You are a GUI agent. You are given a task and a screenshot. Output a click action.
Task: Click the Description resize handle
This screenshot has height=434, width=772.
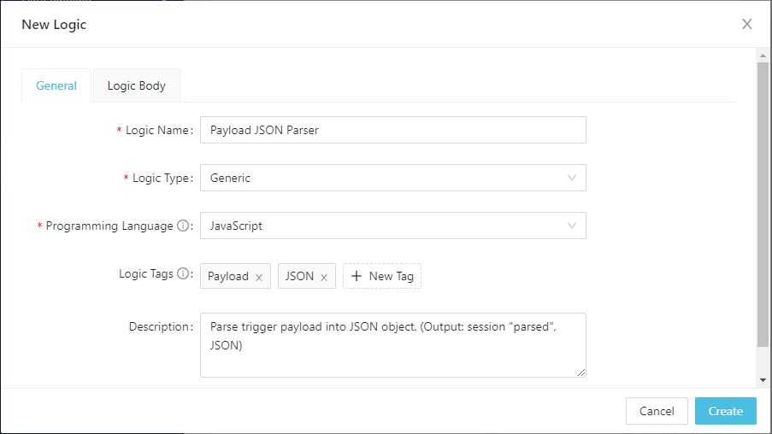(581, 372)
